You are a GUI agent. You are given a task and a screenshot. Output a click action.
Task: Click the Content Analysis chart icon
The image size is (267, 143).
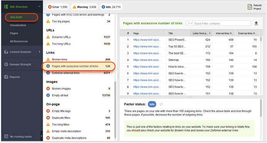(6, 52)
